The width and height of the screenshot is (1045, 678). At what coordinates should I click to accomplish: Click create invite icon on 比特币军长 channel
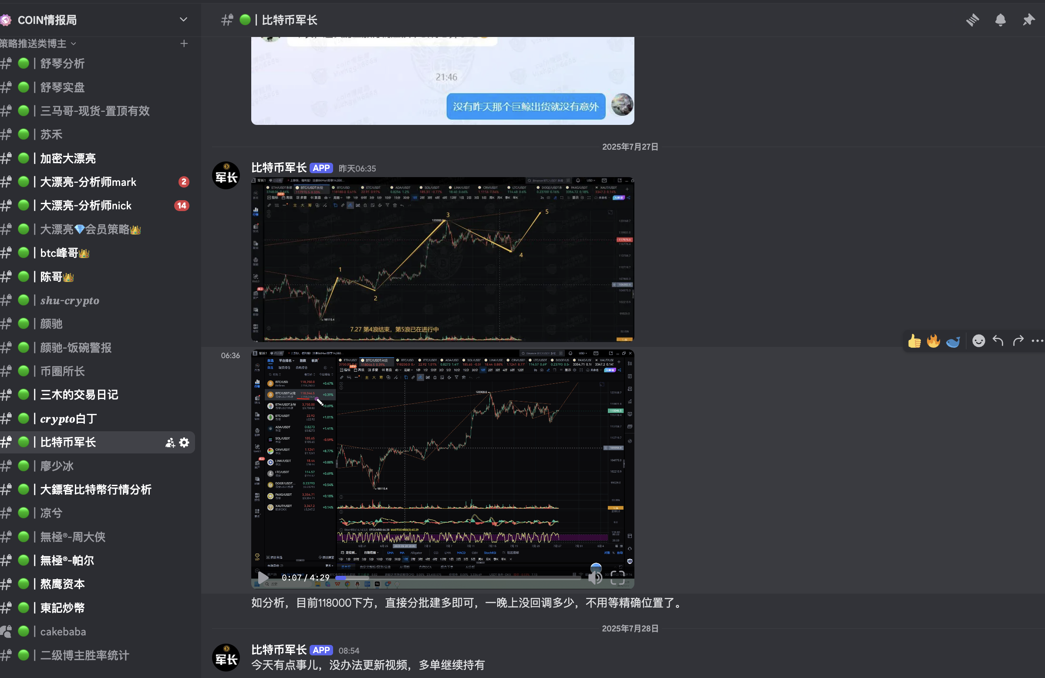(170, 442)
